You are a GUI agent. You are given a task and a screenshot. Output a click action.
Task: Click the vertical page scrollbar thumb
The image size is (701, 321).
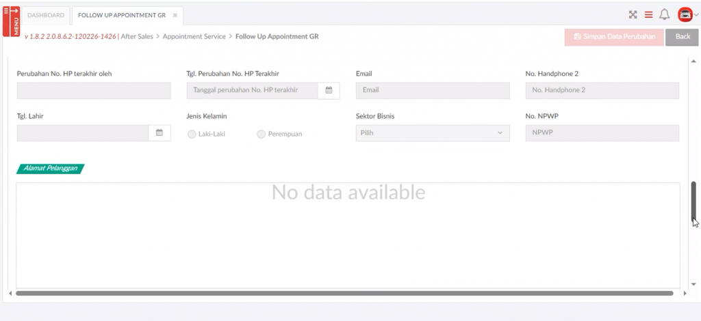click(693, 201)
